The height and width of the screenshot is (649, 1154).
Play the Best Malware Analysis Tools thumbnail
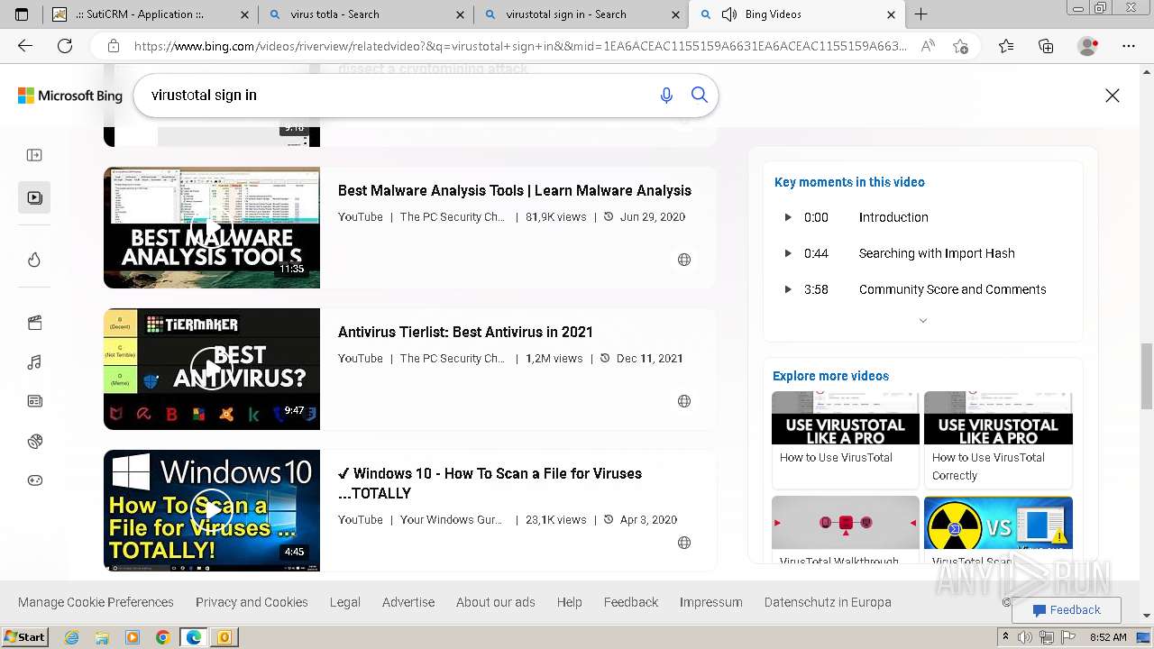tap(212, 227)
